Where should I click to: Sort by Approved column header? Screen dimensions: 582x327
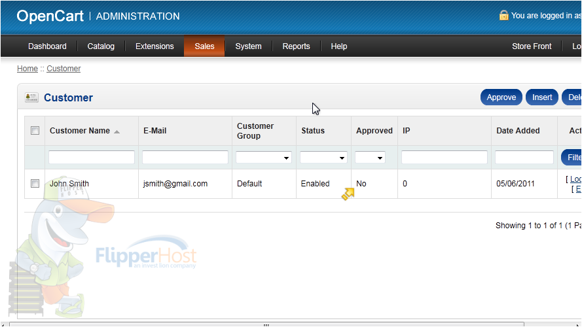click(x=374, y=131)
